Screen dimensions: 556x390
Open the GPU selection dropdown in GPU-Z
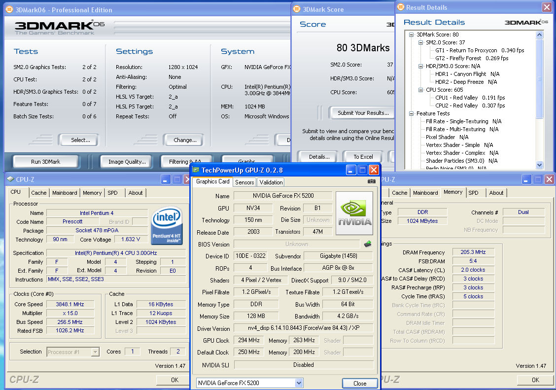(299, 383)
